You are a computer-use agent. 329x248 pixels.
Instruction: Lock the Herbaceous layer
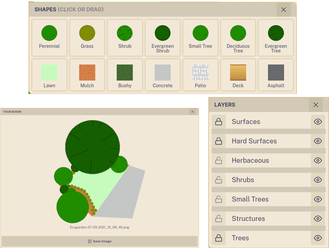point(219,160)
